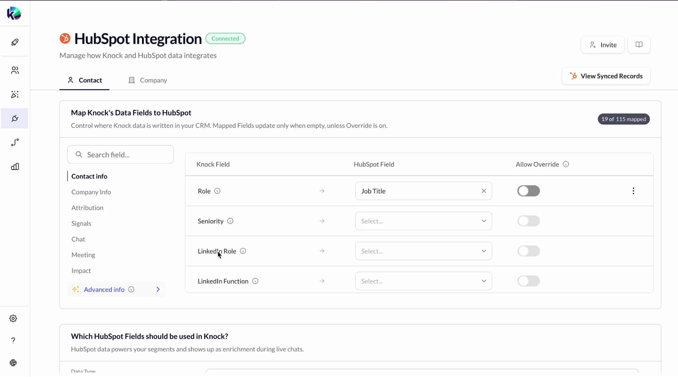The width and height of the screenshot is (678, 377).
Task: Focus the Search field input
Action: [x=121, y=154]
